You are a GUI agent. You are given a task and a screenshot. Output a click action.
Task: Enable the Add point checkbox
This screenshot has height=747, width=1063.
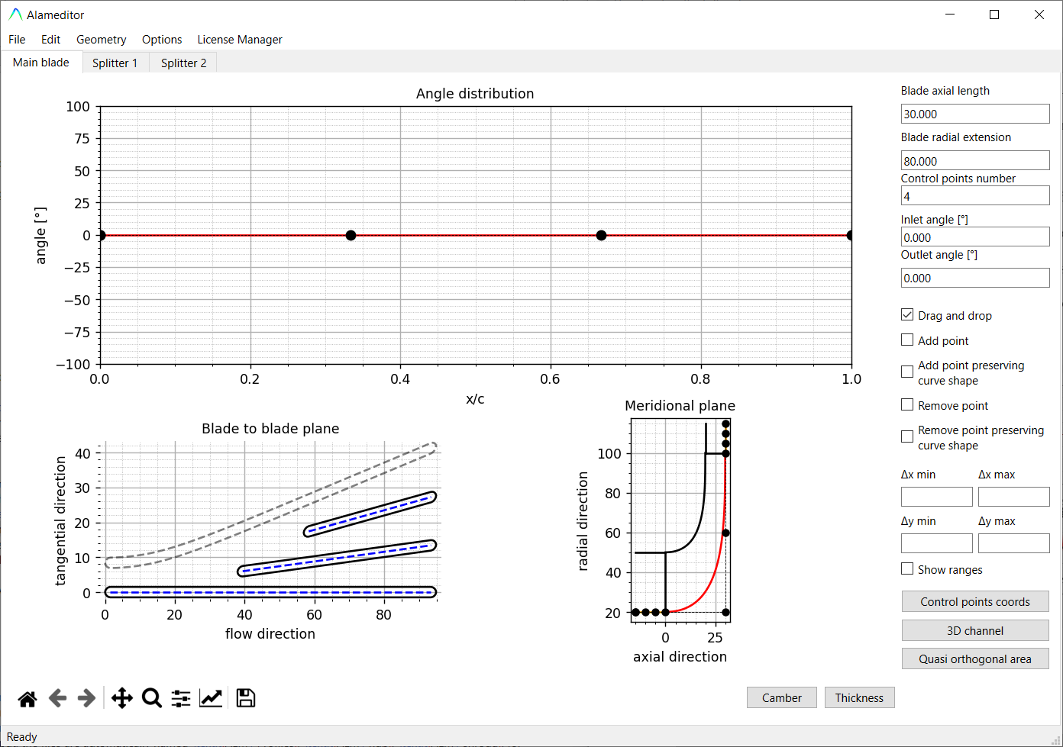pyautogui.click(x=907, y=340)
